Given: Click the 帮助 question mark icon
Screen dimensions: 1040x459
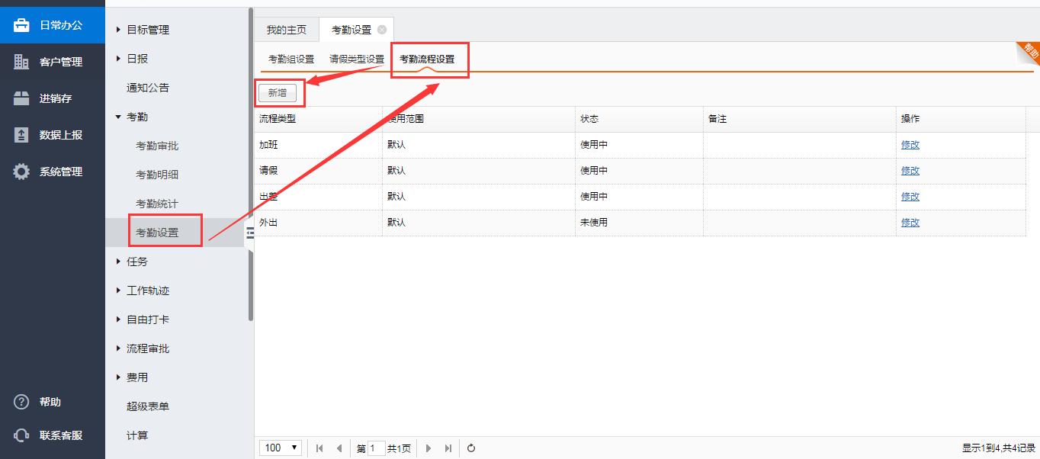Looking at the screenshot, I should tap(21, 402).
